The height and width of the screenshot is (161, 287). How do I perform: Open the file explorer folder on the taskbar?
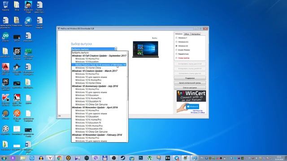coord(23,158)
